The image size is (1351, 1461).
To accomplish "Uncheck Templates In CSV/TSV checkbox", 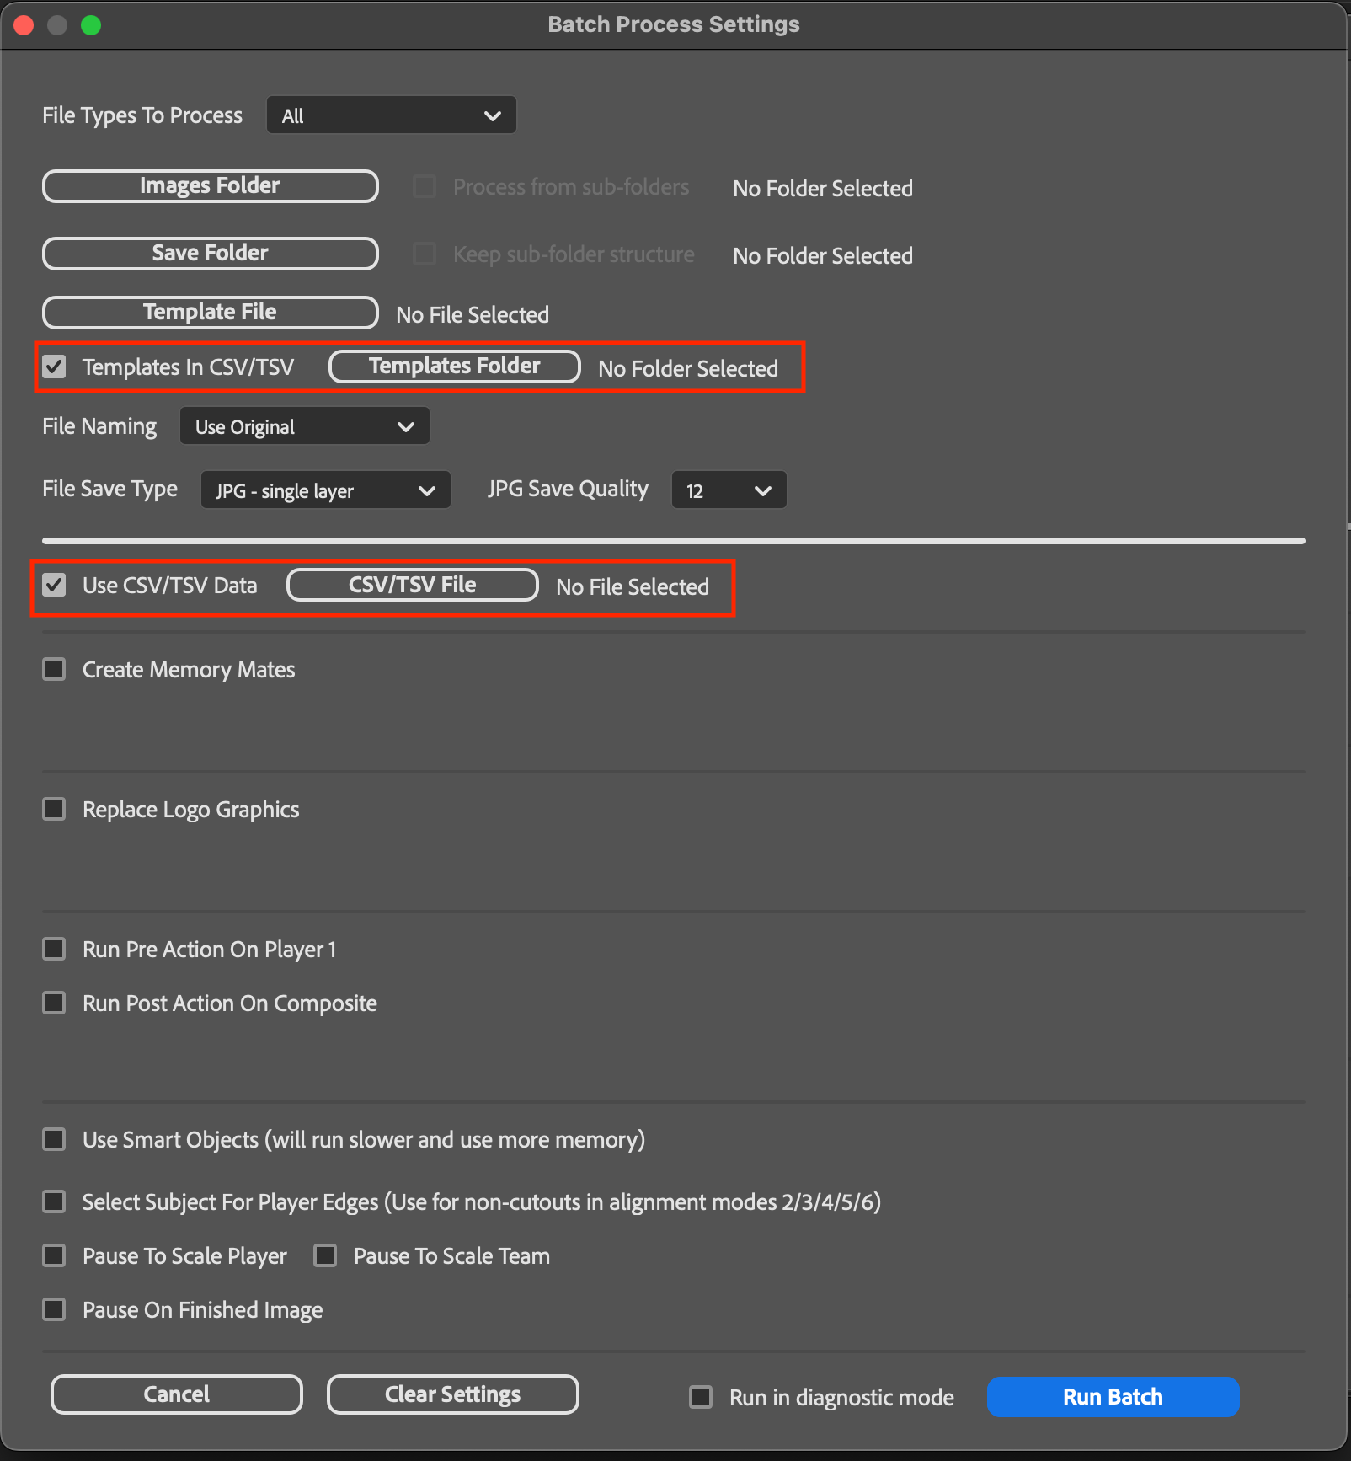I will click(55, 367).
